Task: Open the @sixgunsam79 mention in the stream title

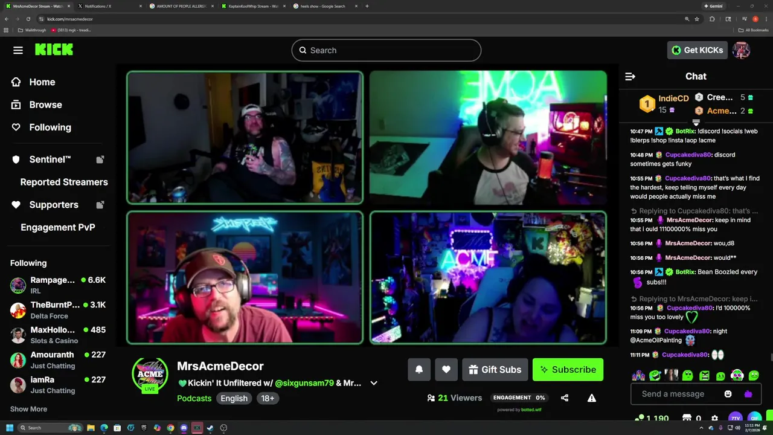Action: point(304,383)
